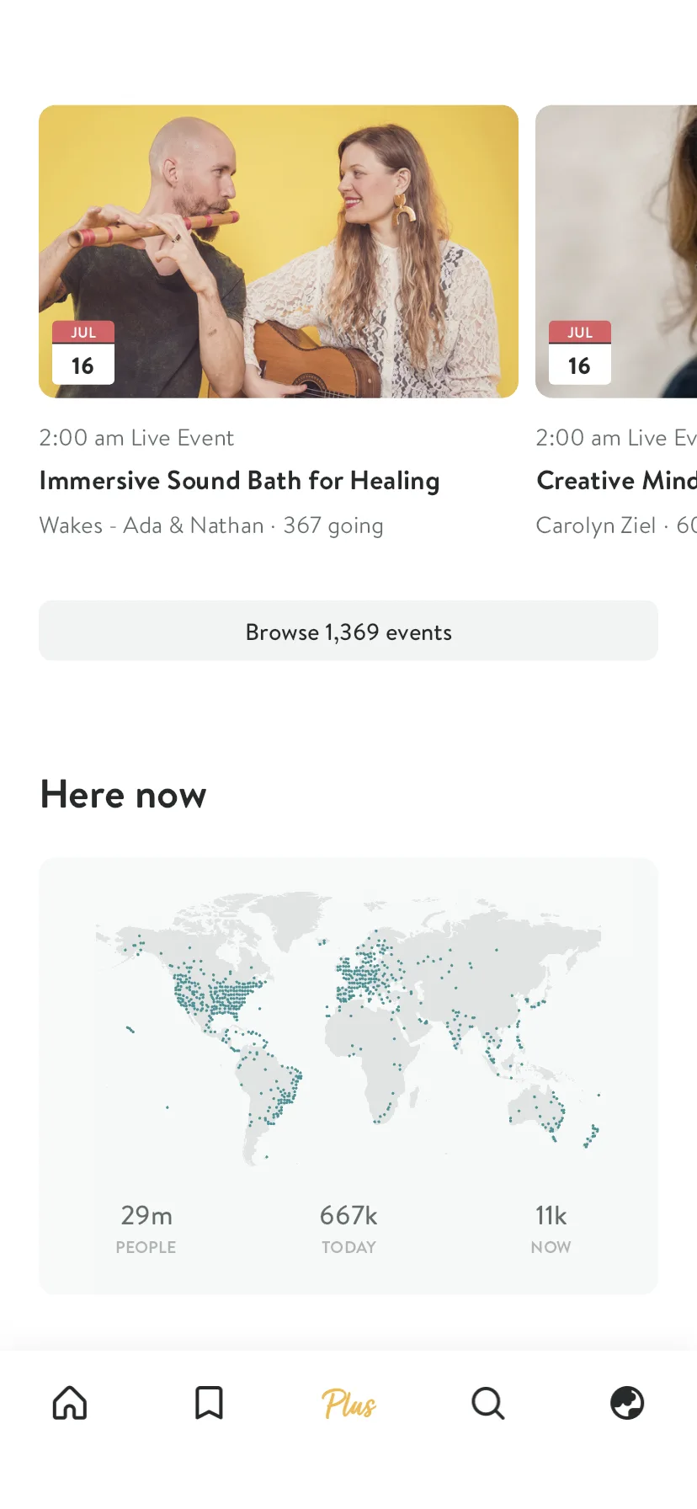This screenshot has width=697, height=1509.
Task: Open Immersive Sound Bath for Healing title
Action: (x=239, y=481)
